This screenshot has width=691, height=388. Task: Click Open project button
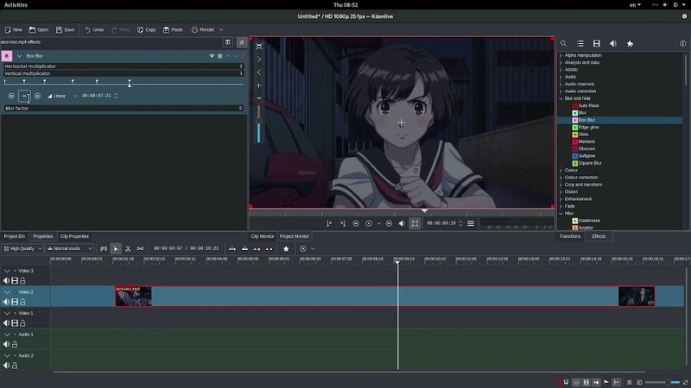coord(39,30)
